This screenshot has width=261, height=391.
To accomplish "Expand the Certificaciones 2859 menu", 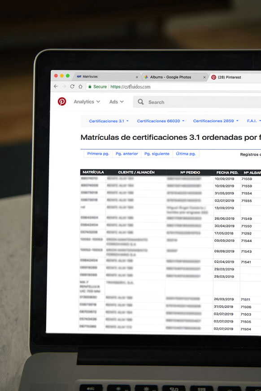I will pos(216,121).
